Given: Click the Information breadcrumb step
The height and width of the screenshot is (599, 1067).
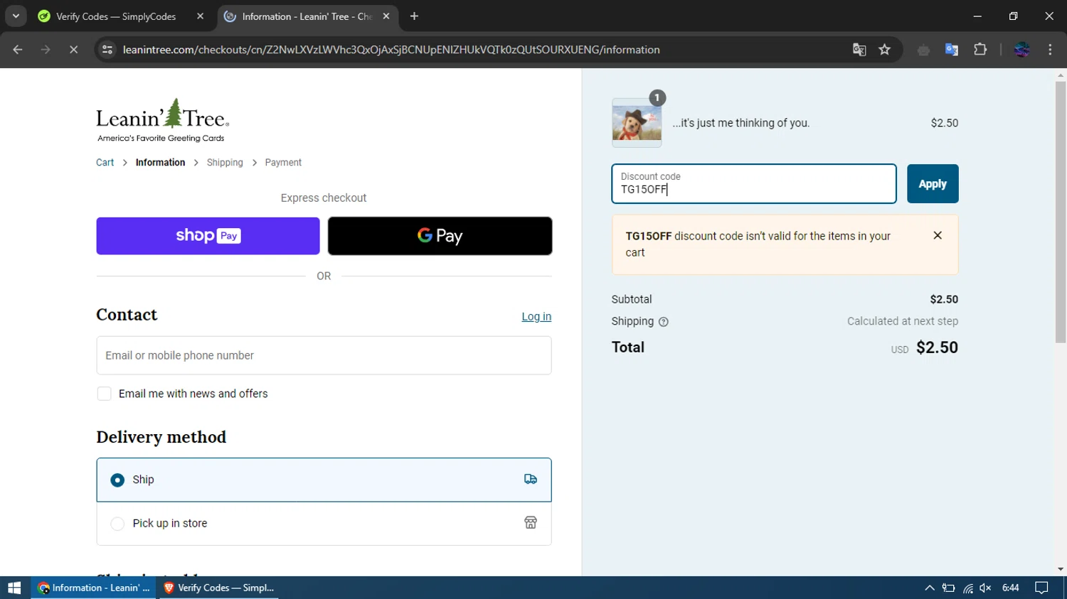Looking at the screenshot, I should click(160, 163).
